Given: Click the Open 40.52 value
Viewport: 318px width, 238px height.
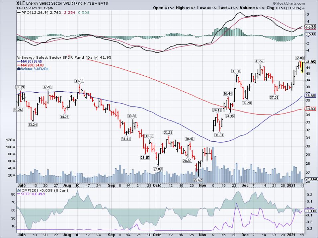Looking at the screenshot, I should (164, 8).
